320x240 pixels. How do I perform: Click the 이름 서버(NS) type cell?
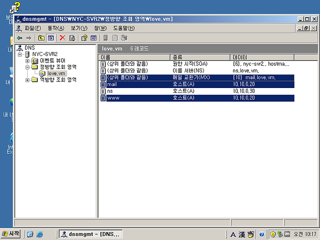188,71
